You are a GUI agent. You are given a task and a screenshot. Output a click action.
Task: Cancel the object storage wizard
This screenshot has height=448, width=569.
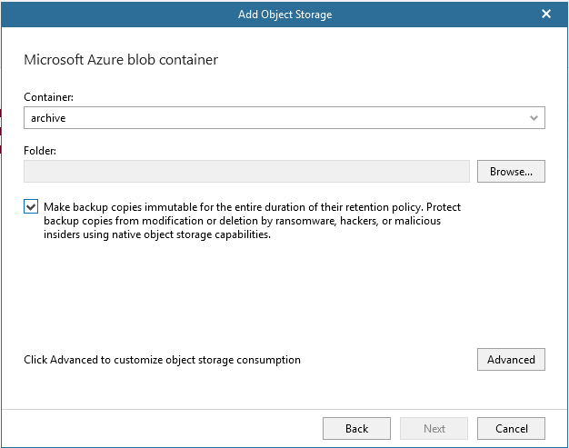[511, 428]
